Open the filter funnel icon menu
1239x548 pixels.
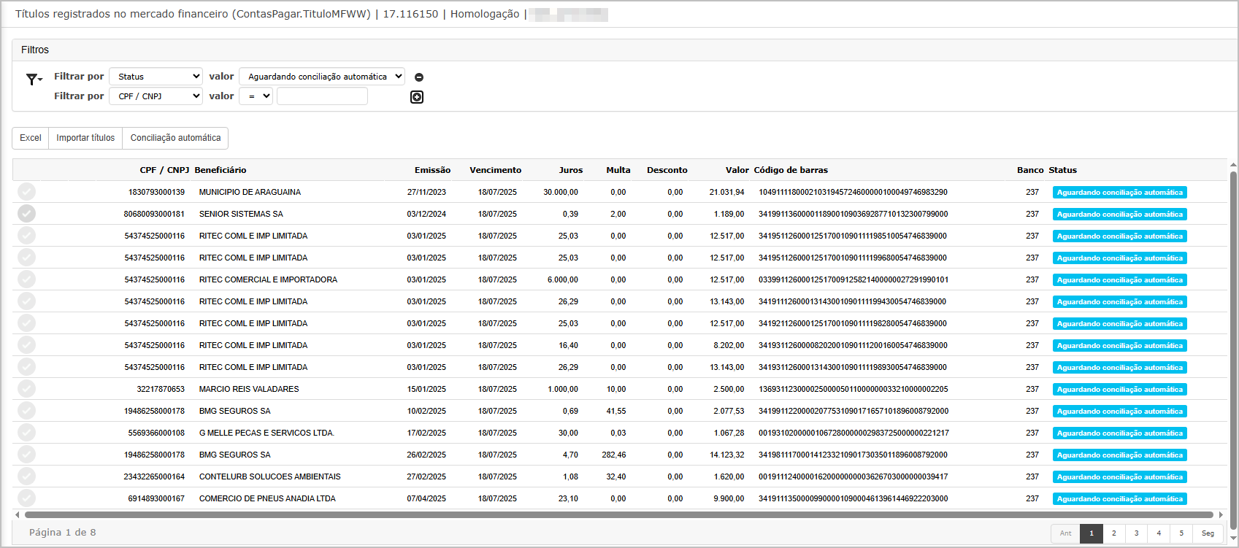[34, 80]
